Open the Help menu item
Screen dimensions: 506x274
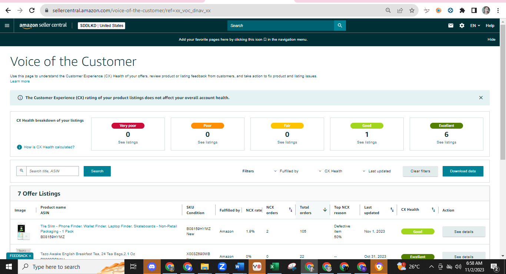click(490, 26)
